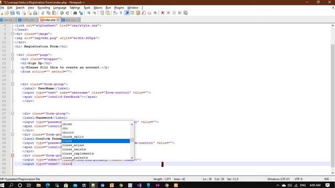
Task: Collapse fold marker at line 14 div wrapper
Action: (x=13, y=59)
